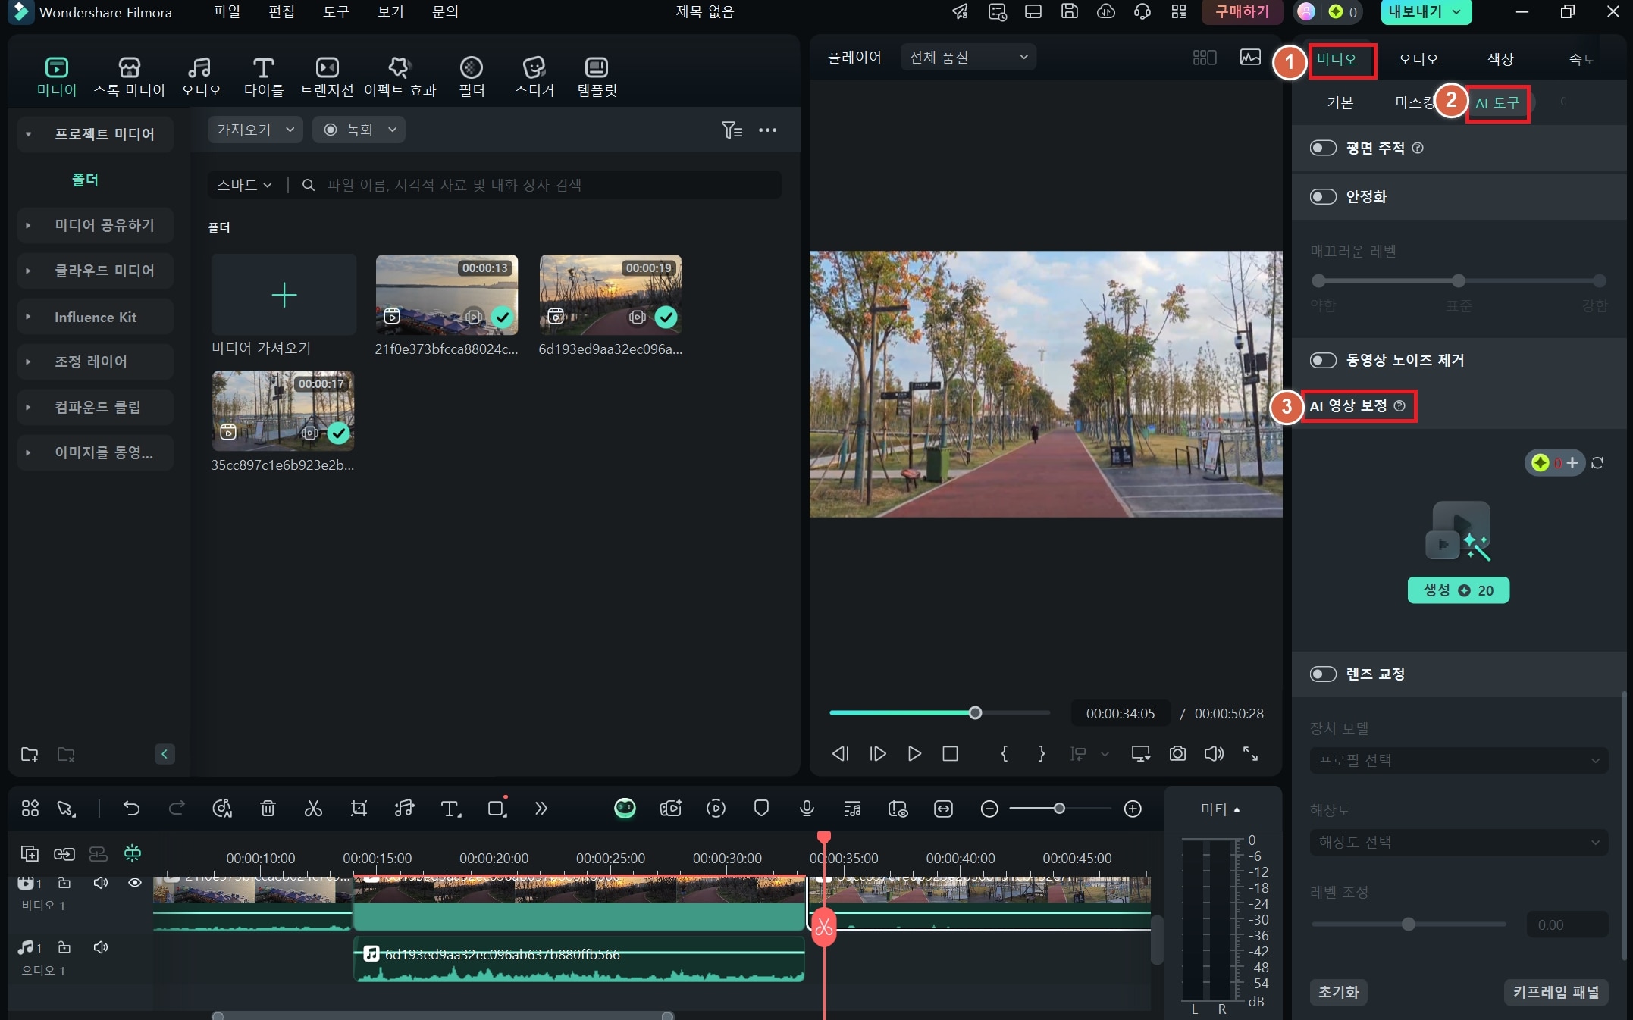Click the 내보내기 export button

tap(1426, 12)
